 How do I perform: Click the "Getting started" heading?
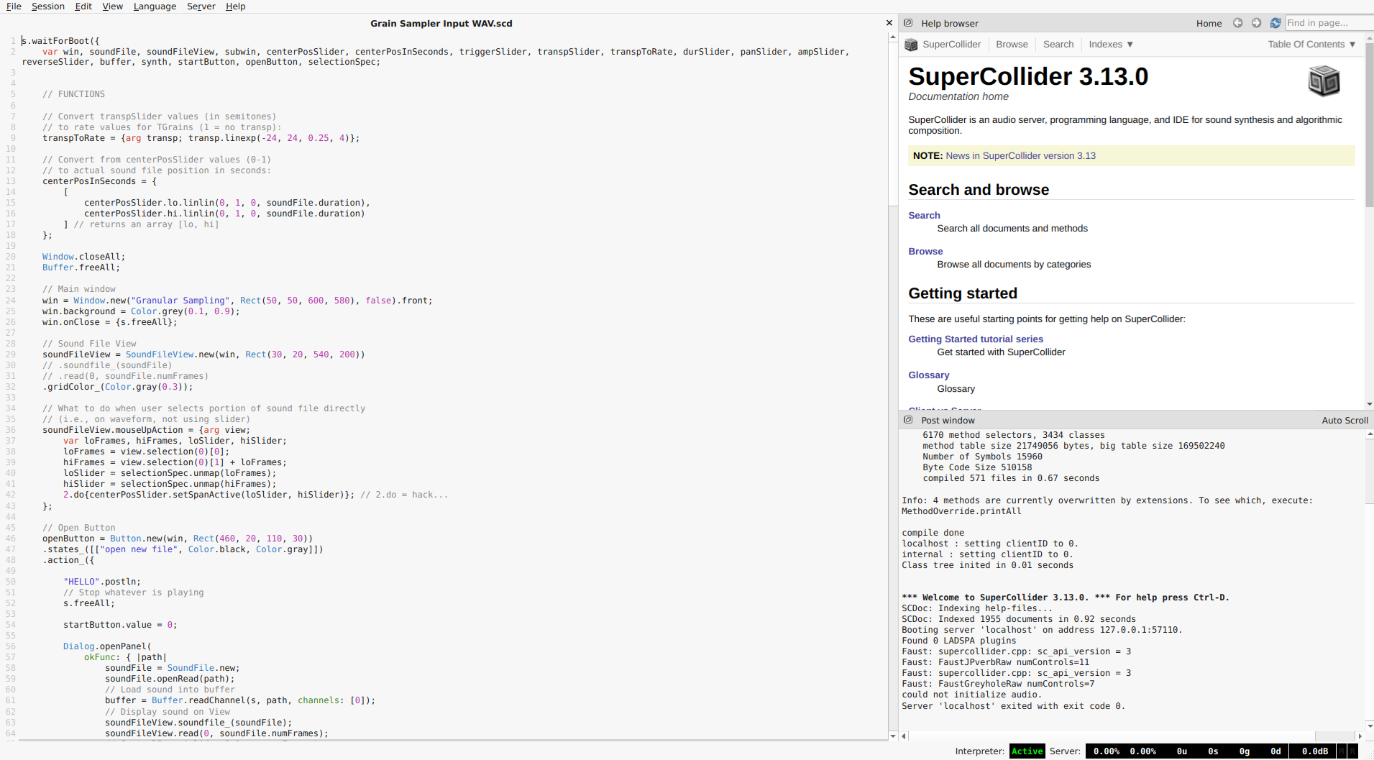click(963, 293)
